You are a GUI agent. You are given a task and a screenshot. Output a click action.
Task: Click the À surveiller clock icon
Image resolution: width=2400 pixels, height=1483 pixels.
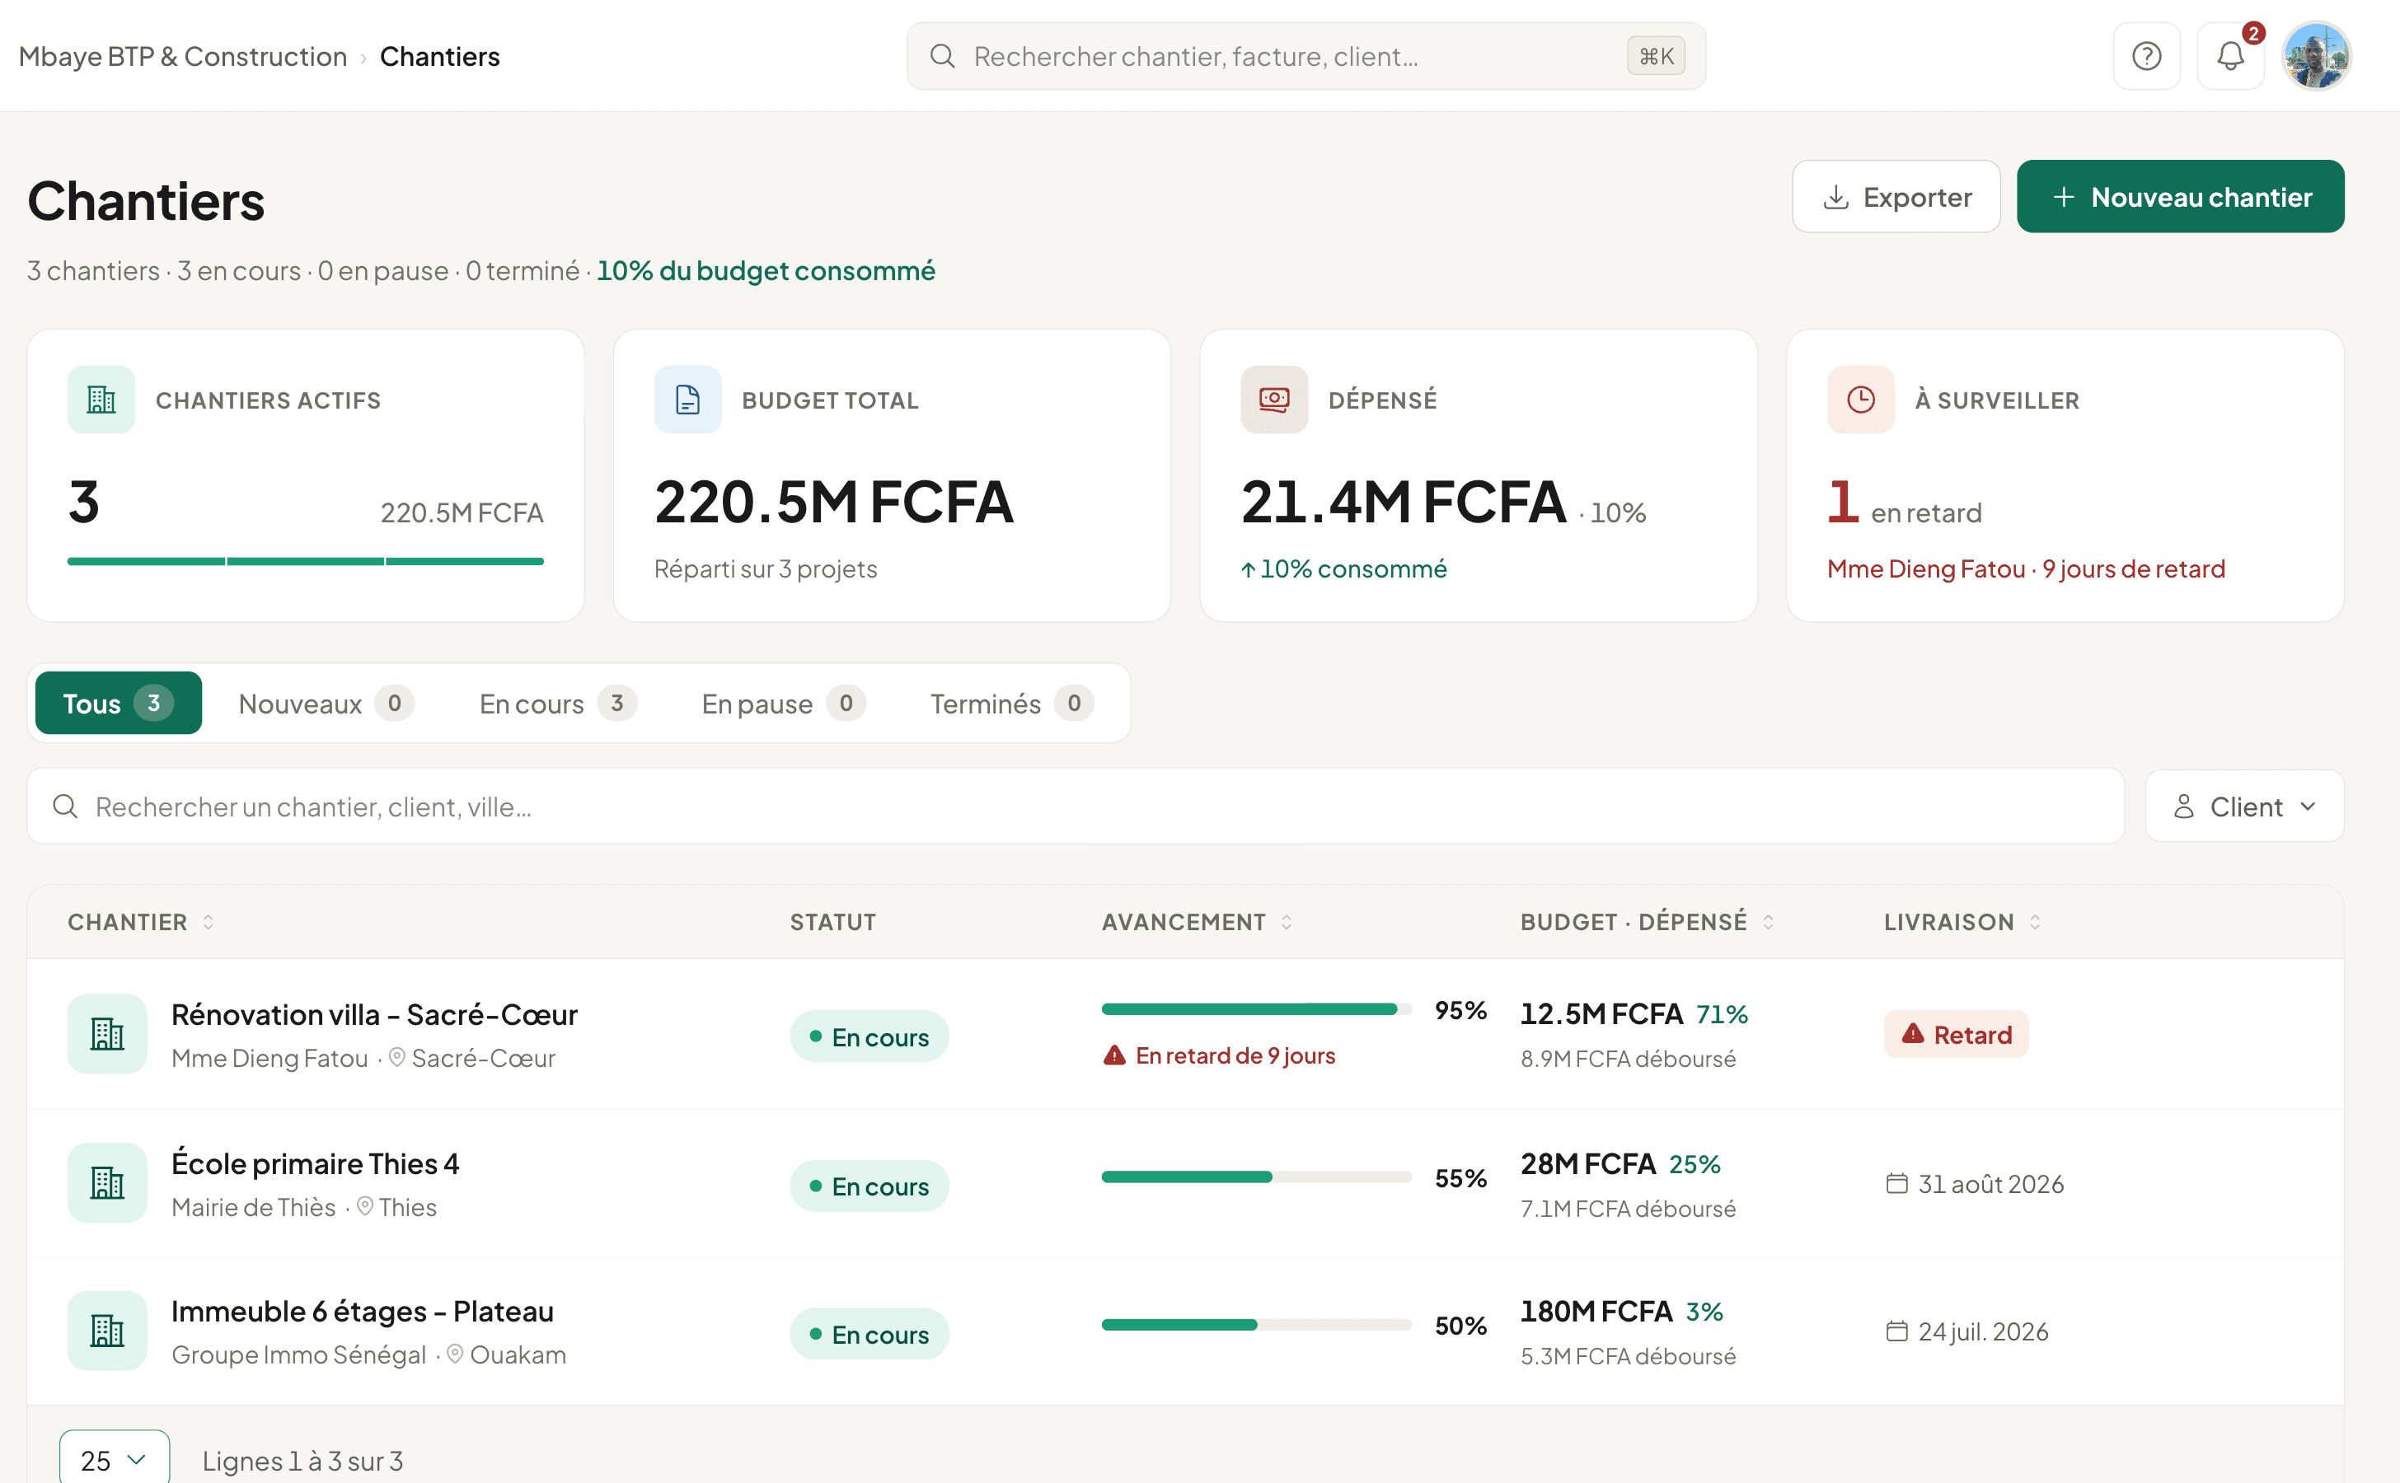(1860, 400)
